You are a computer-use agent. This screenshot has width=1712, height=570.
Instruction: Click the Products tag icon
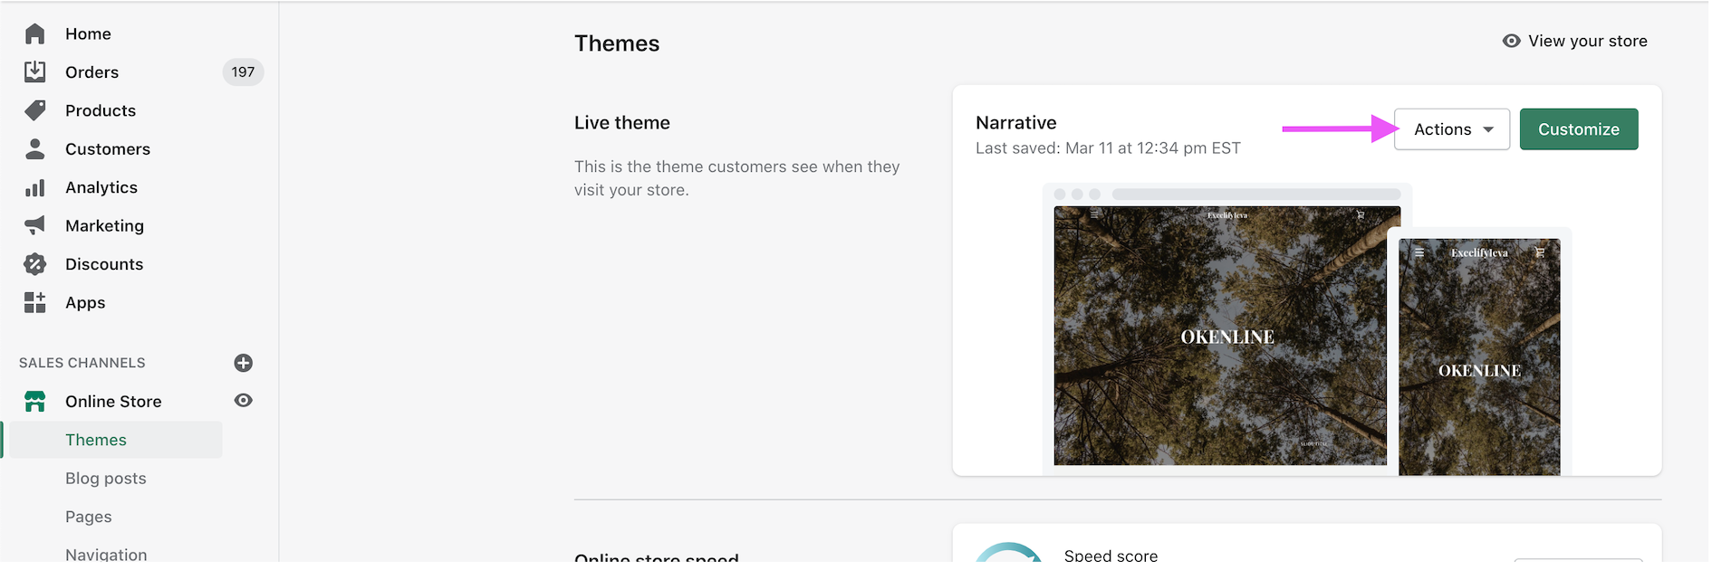tap(34, 110)
